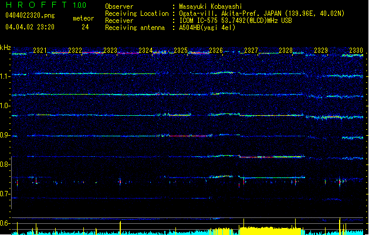Select the 1.0 frequency axis label
The width and height of the screenshot is (369, 235).
click(x=5, y=106)
